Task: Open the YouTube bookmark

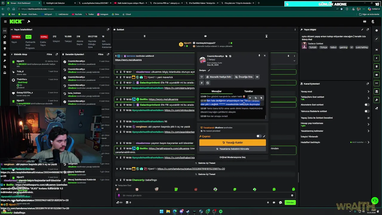Action: pyautogui.click(x=76, y=14)
